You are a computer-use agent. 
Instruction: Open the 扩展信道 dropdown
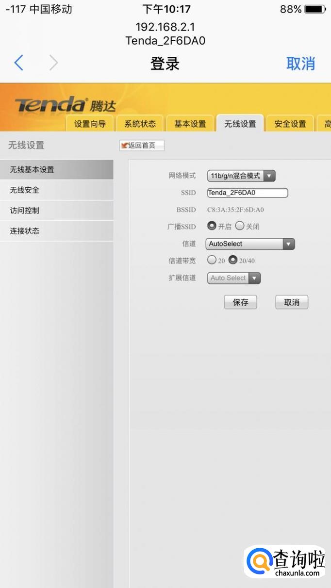[234, 278]
